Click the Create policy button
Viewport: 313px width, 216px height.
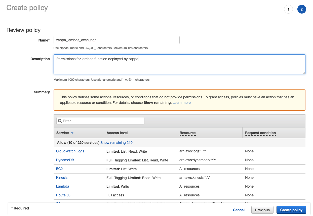[x=291, y=210]
